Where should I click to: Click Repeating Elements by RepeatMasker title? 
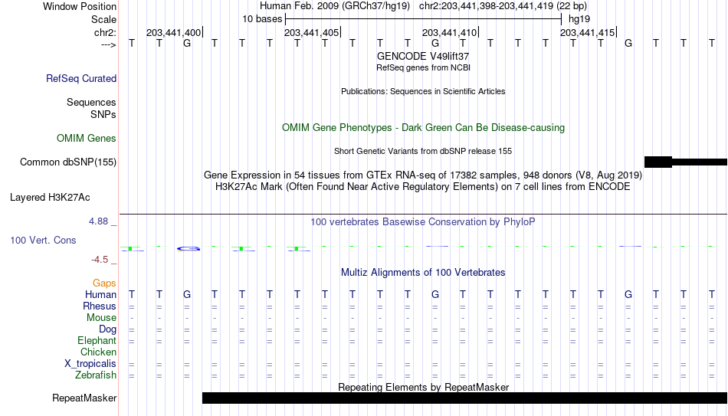pos(424,387)
